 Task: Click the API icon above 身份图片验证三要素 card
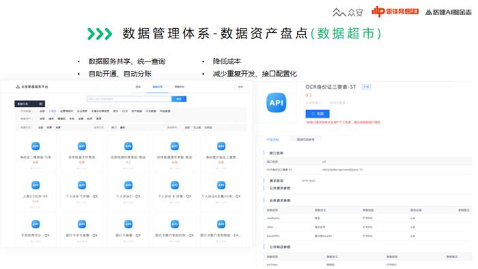click(221, 146)
